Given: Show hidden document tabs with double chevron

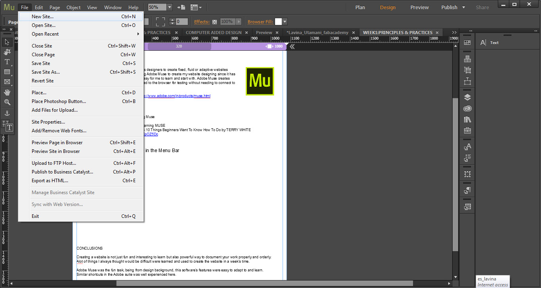Looking at the screenshot, I should click(x=454, y=32).
